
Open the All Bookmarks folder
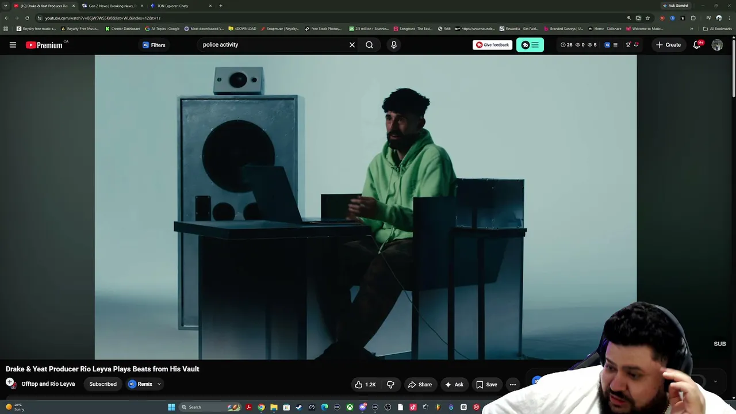[x=717, y=29]
